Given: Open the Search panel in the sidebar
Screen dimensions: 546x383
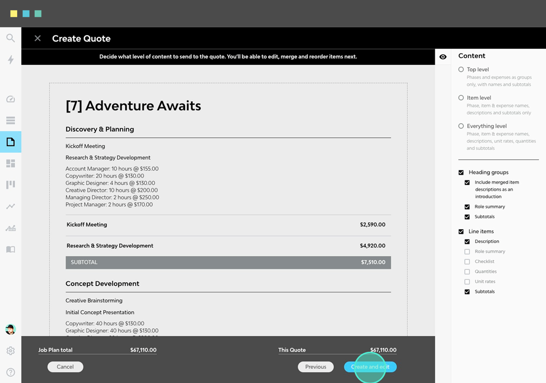Looking at the screenshot, I should pos(11,38).
